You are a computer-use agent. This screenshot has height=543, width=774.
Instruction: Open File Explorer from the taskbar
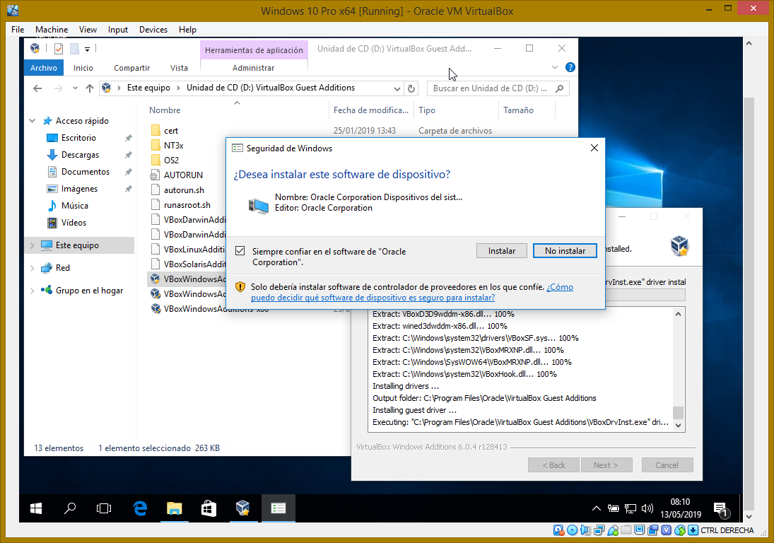tap(175, 508)
